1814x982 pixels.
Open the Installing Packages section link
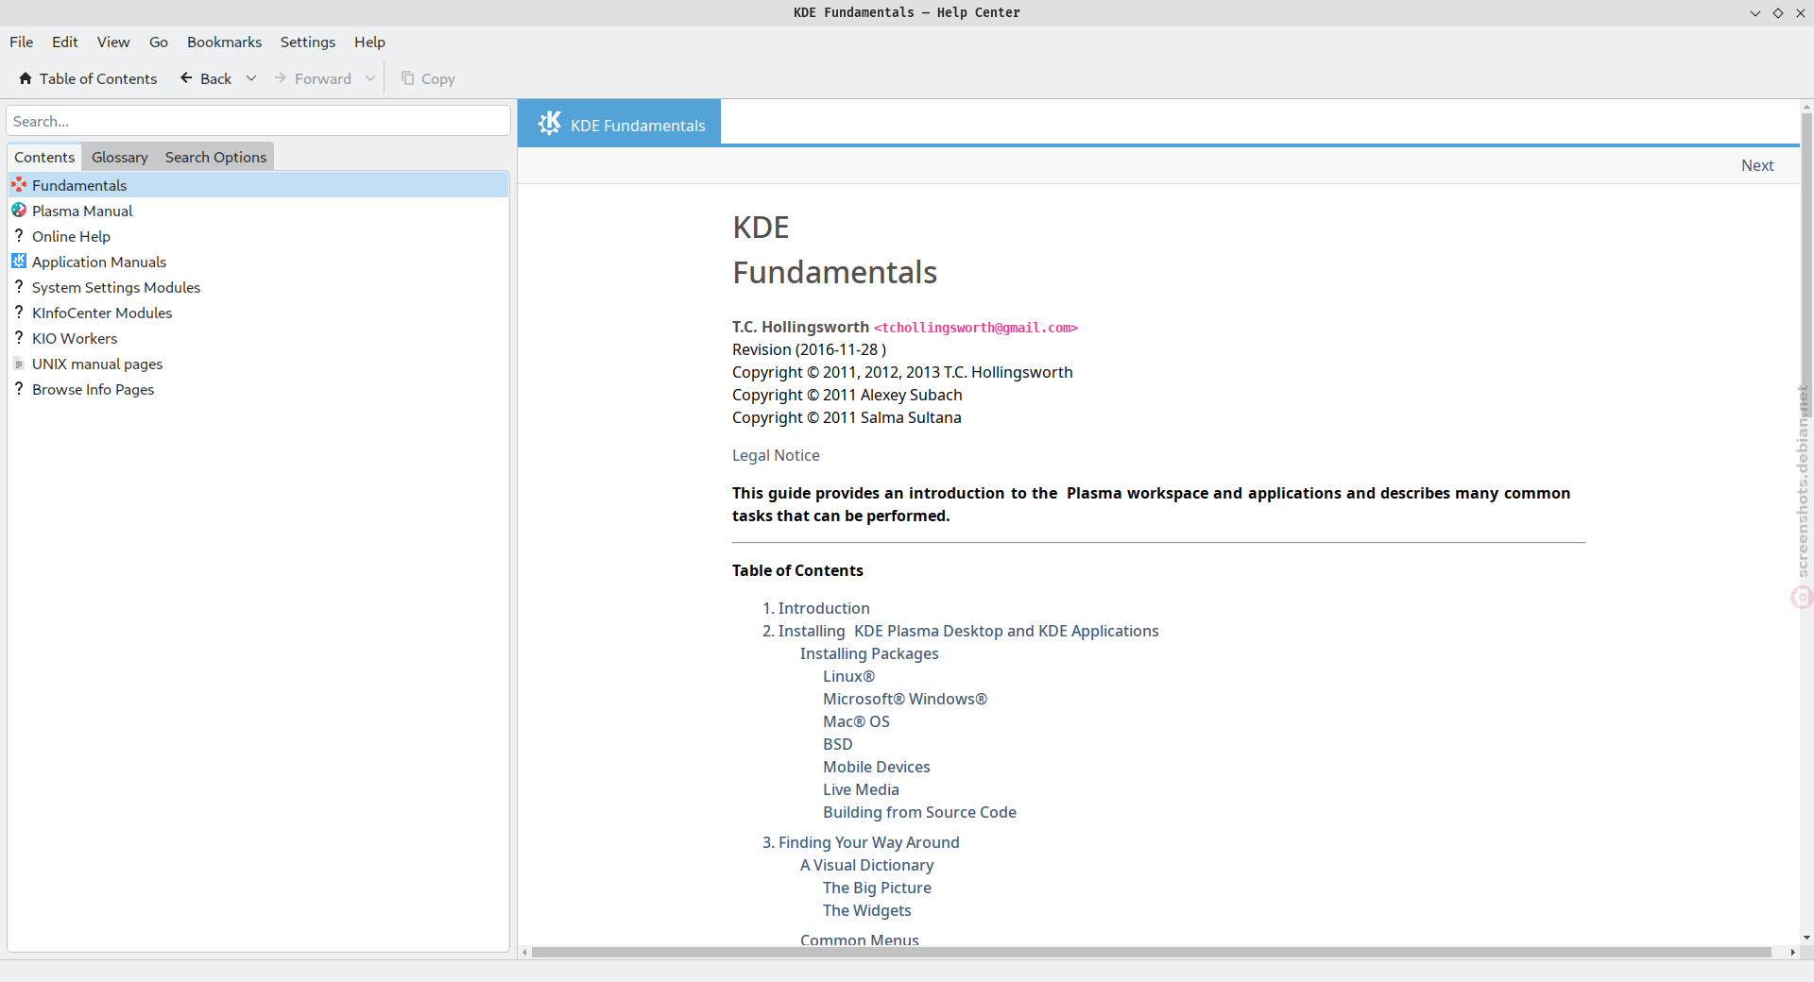coord(869,653)
